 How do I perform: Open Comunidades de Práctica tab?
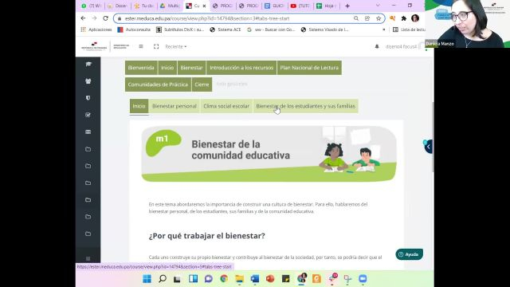tap(158, 85)
